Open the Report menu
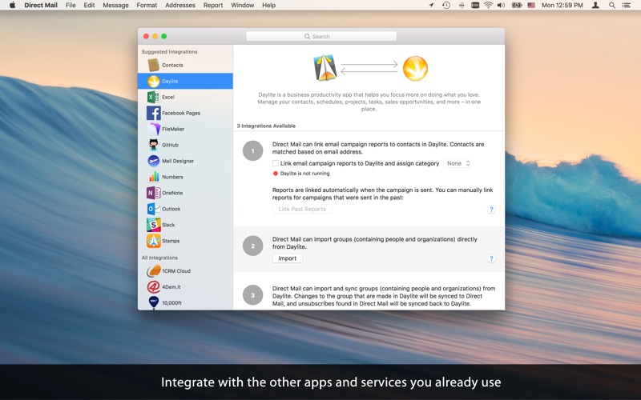The height and width of the screenshot is (400, 641). point(213,5)
